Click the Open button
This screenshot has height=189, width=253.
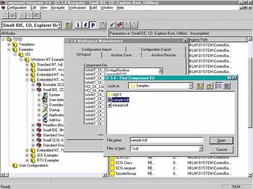coord(221,141)
